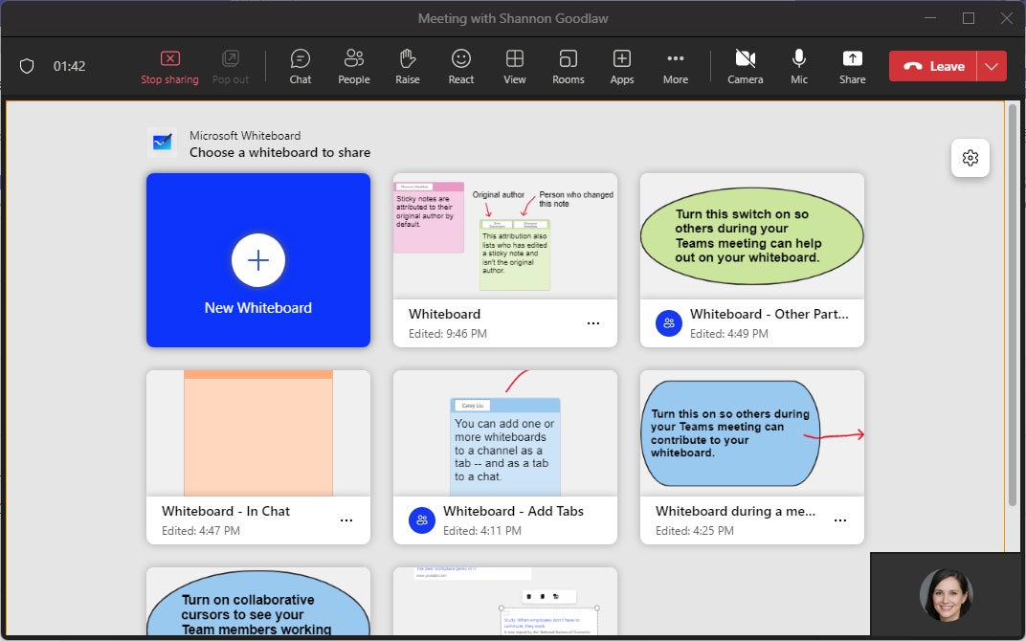This screenshot has height=641, width=1026.
Task: Mute the Mic
Action: point(799,67)
